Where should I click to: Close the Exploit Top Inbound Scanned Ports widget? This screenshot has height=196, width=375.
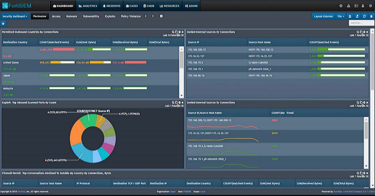(x=183, y=103)
